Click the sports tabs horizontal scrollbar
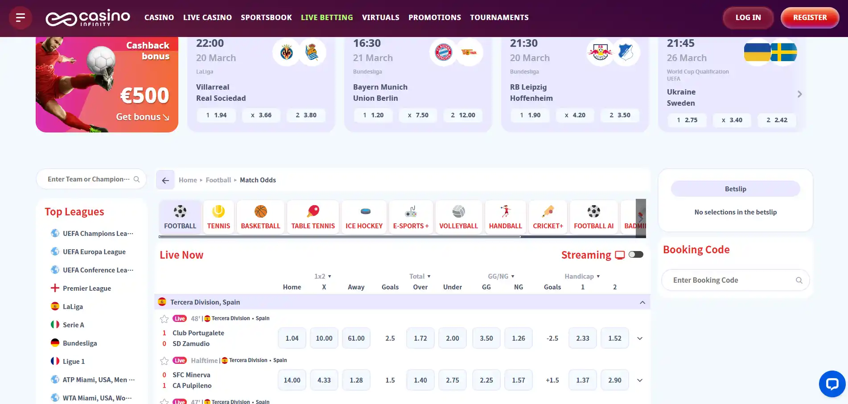This screenshot has width=848, height=404. [x=340, y=237]
